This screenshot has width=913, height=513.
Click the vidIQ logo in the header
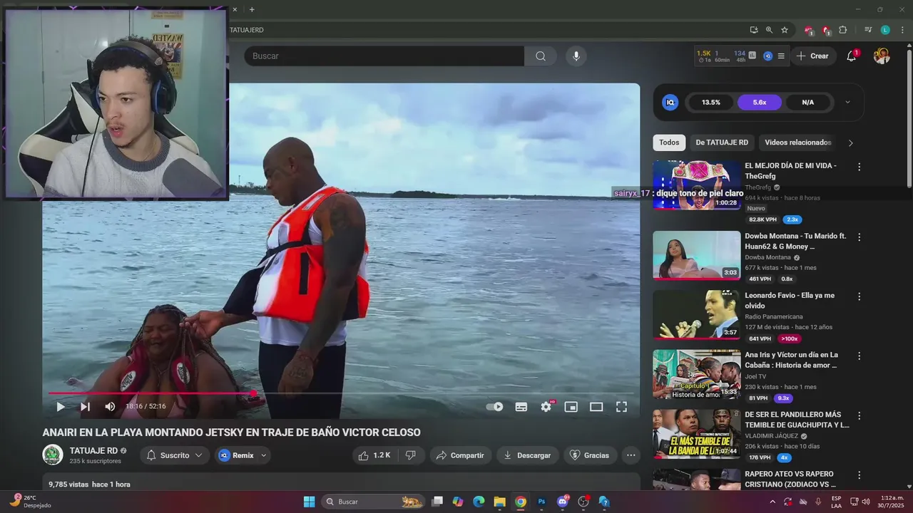(x=768, y=56)
